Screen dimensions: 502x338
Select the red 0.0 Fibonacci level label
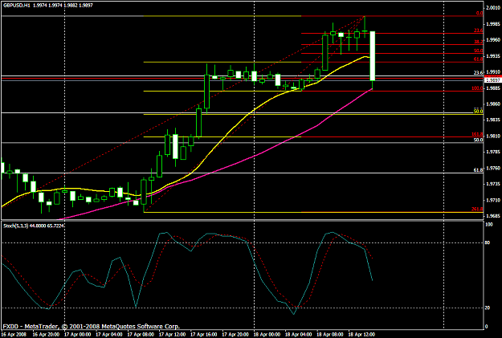(x=480, y=14)
